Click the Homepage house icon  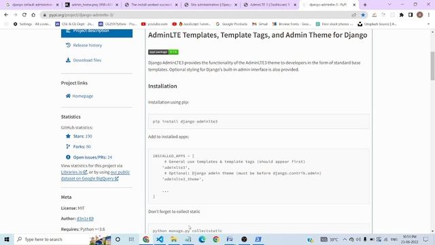pos(68,96)
